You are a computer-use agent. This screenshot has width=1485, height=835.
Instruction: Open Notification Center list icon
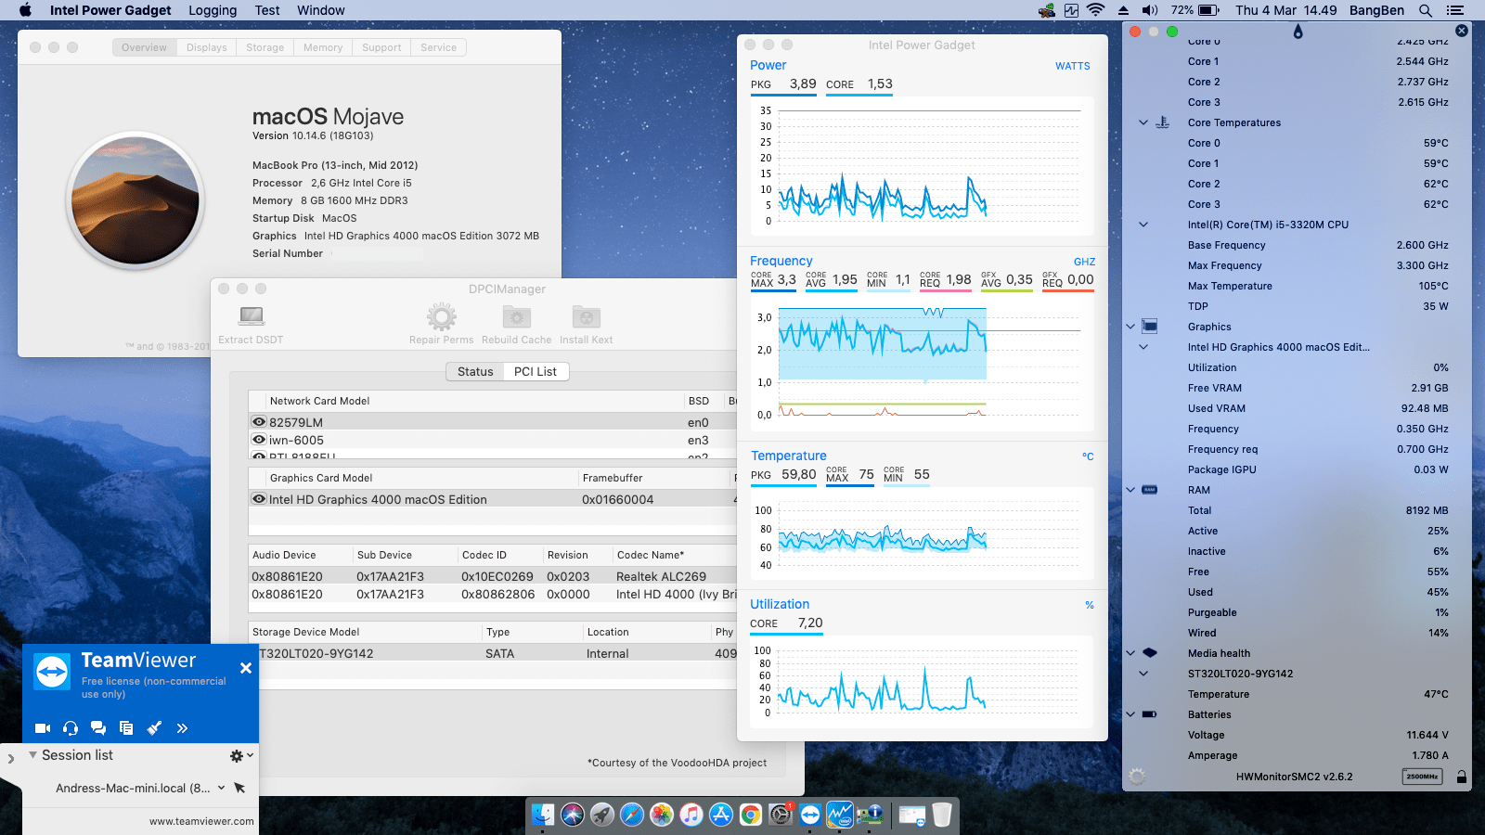[x=1454, y=10]
